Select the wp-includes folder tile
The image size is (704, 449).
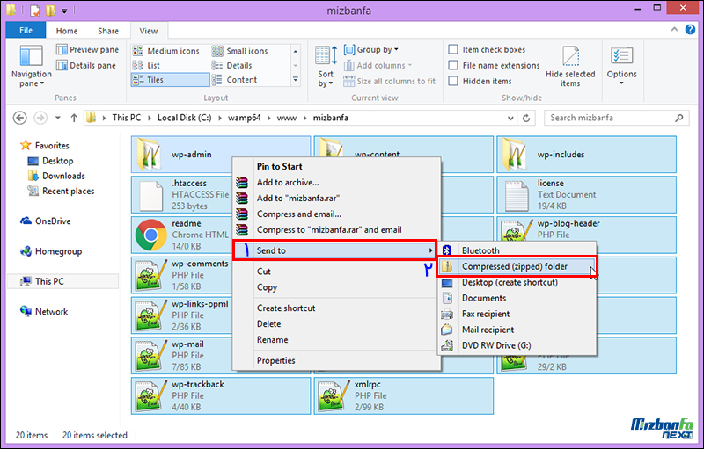pyautogui.click(x=586, y=155)
